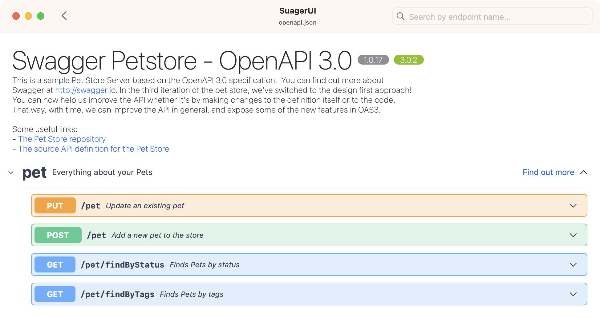
Task: Click 'Add a new pet to the store' summary
Action: pyautogui.click(x=157, y=235)
